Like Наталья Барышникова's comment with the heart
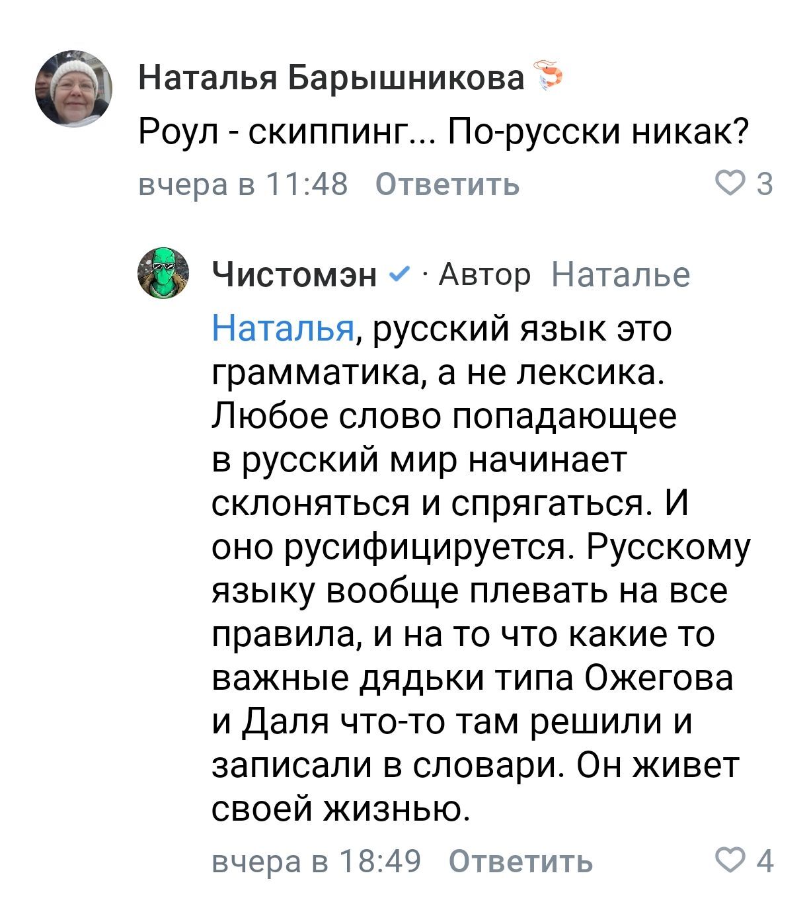Image resolution: width=809 pixels, height=904 pixels. coord(735,185)
